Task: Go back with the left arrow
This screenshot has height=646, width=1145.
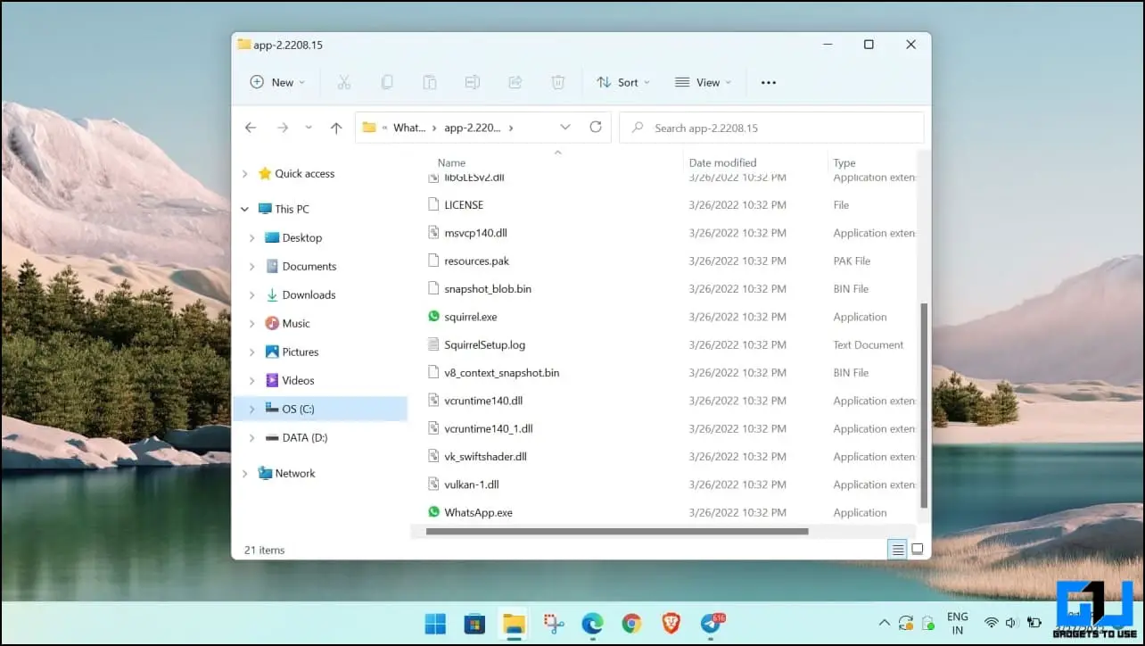Action: [251, 128]
